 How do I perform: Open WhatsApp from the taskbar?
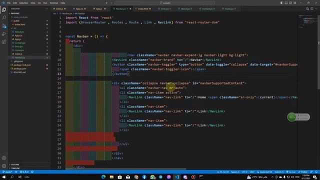[x=152, y=177]
